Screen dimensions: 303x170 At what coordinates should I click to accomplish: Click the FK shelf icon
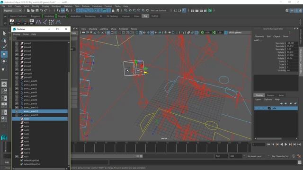coord(18,22)
